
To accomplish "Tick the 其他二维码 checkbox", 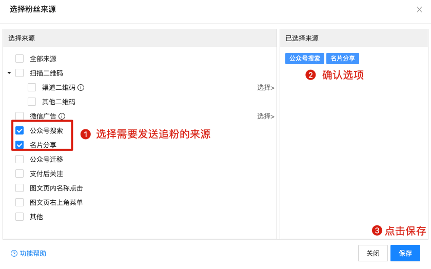I will [x=32, y=102].
